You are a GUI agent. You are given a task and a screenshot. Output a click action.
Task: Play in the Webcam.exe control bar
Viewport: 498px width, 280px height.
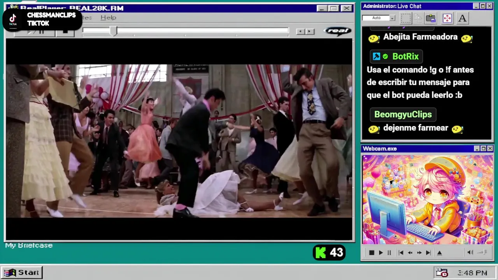381,253
